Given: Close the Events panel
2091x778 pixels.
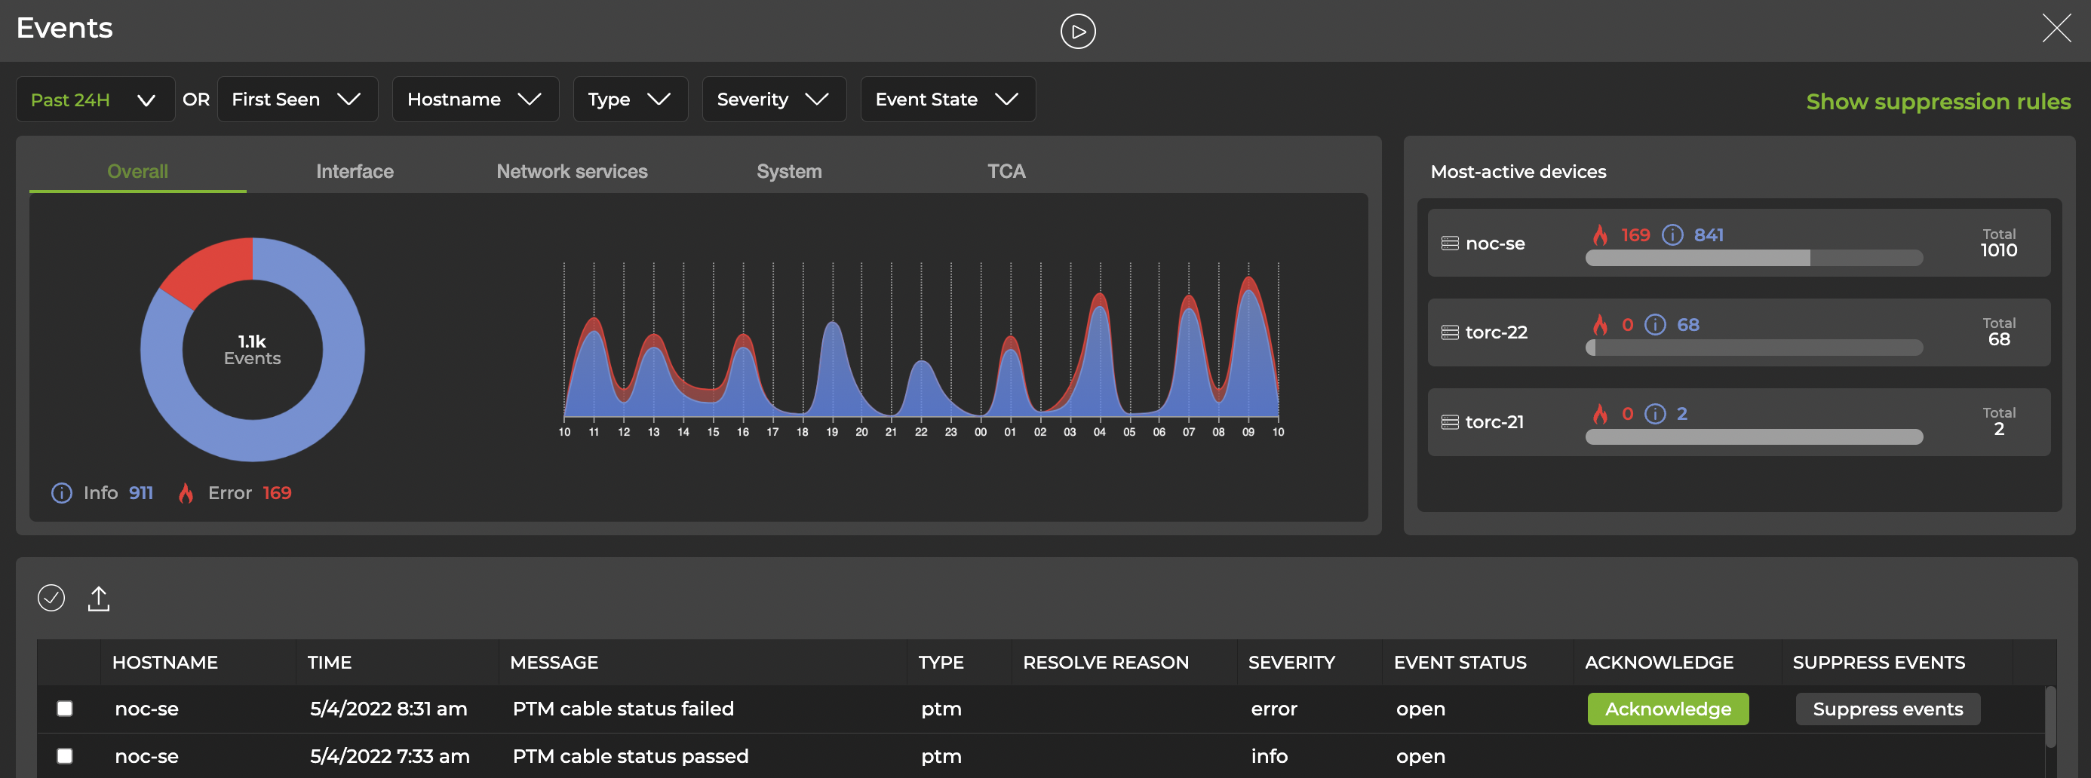Looking at the screenshot, I should pyautogui.click(x=2056, y=29).
